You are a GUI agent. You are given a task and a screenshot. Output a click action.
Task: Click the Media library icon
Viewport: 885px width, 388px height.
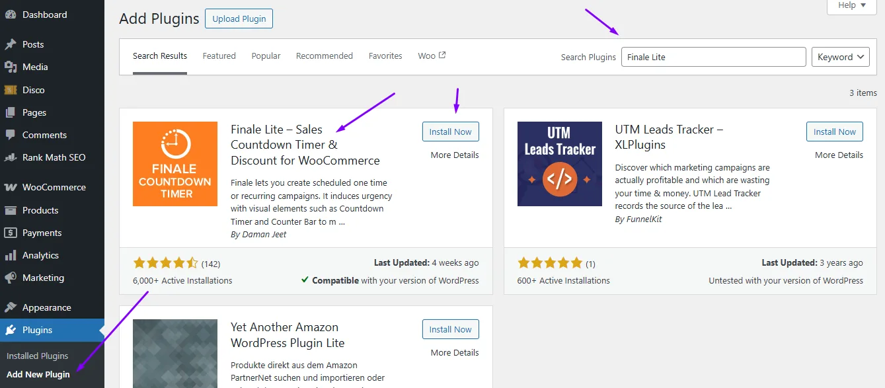[x=11, y=67]
